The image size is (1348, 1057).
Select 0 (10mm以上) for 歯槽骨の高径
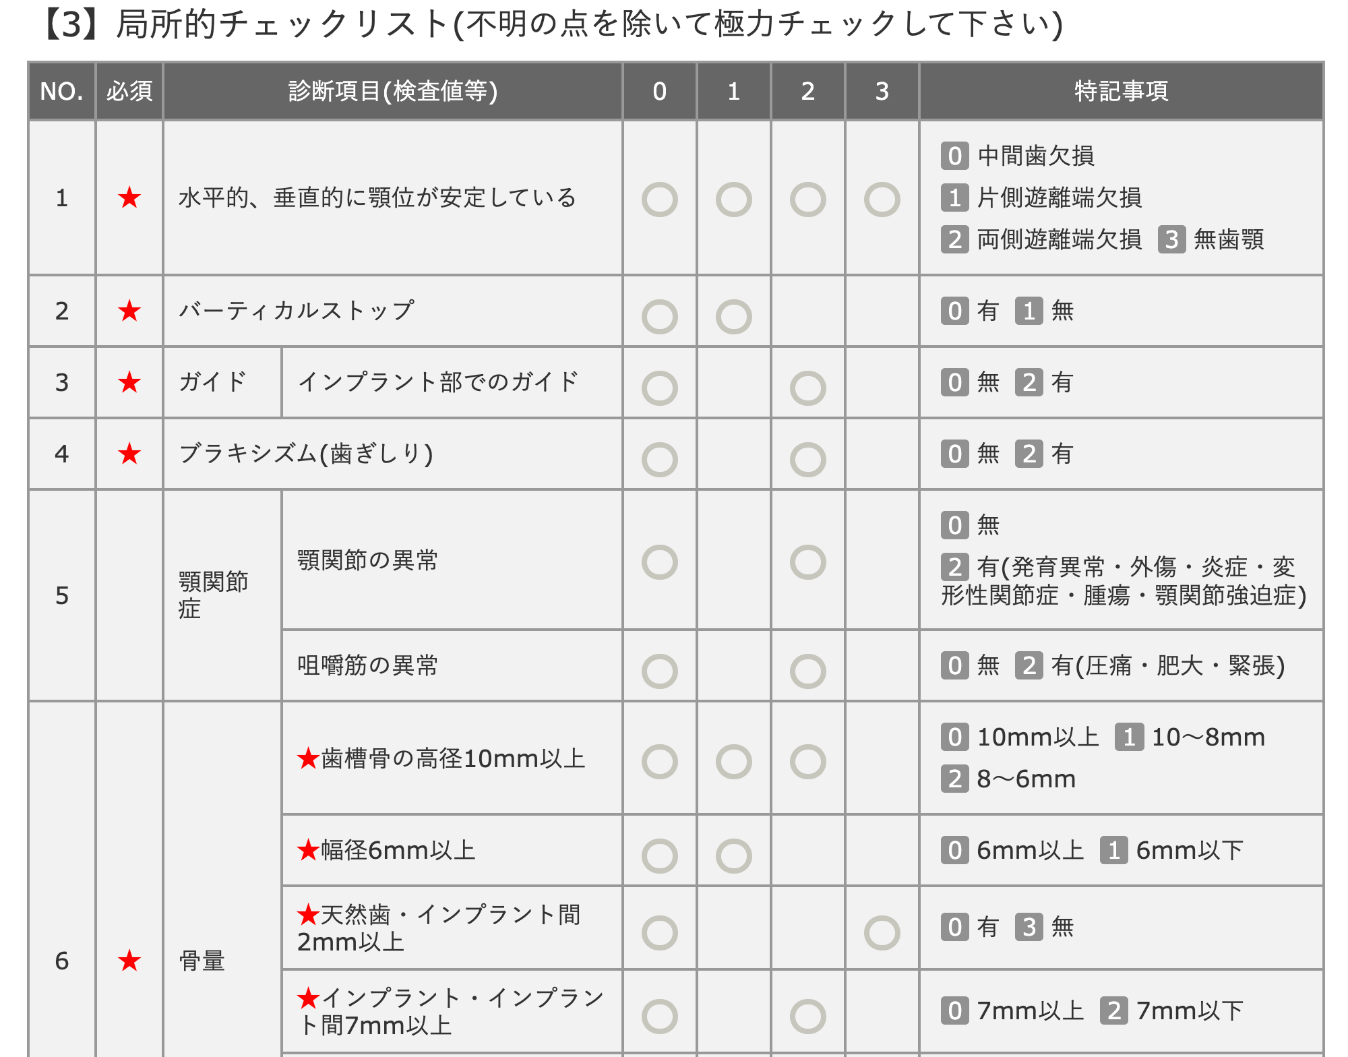click(659, 762)
